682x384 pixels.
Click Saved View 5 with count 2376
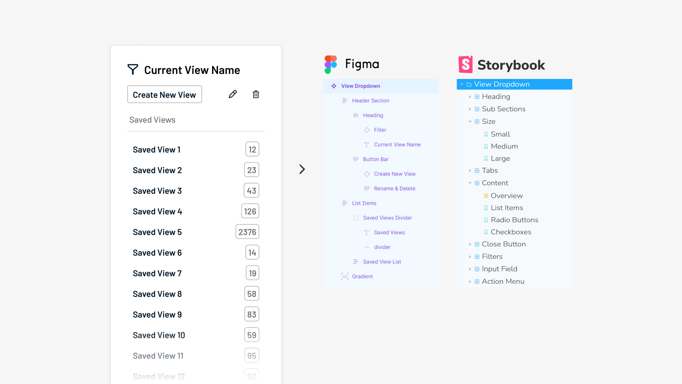click(196, 231)
